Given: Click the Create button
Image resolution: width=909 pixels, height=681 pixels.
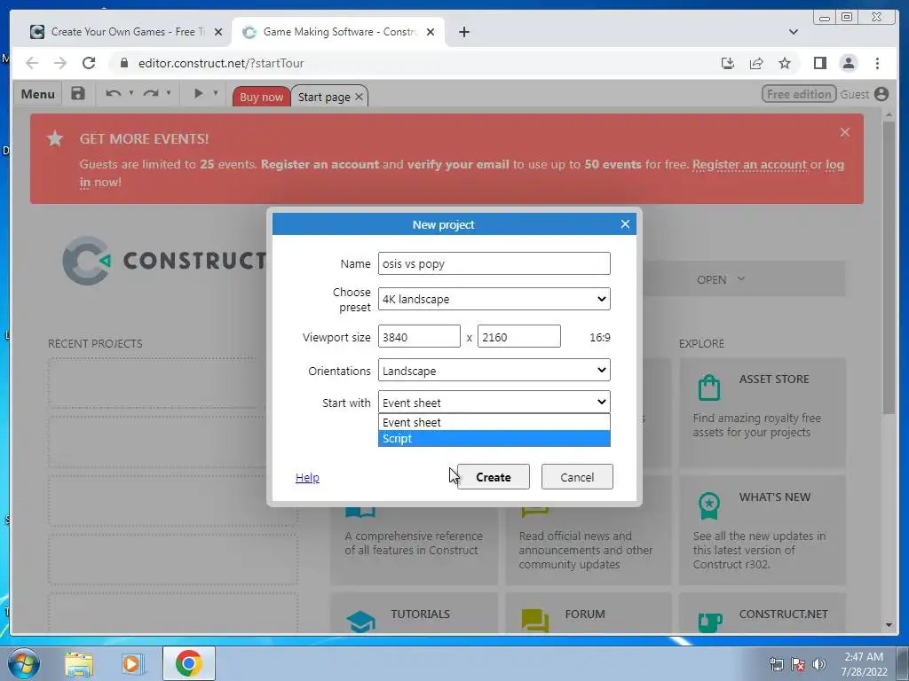Looking at the screenshot, I should 494,476.
